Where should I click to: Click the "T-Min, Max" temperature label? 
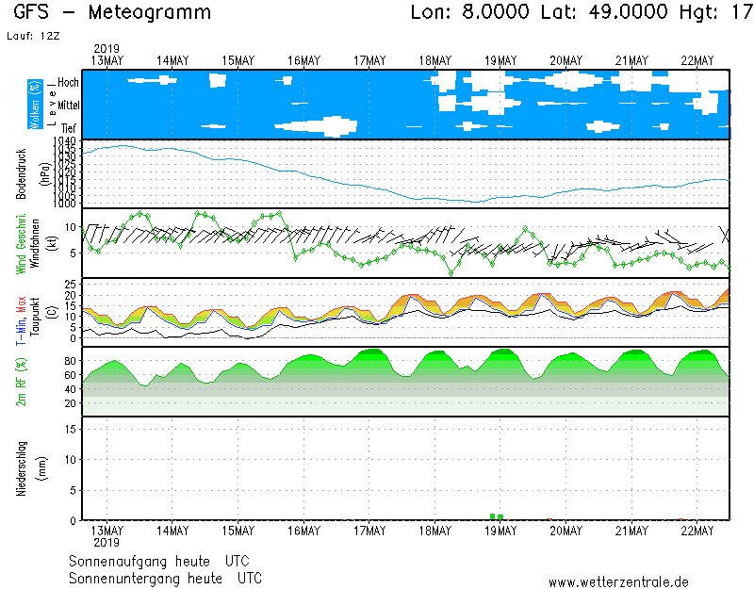[21, 320]
